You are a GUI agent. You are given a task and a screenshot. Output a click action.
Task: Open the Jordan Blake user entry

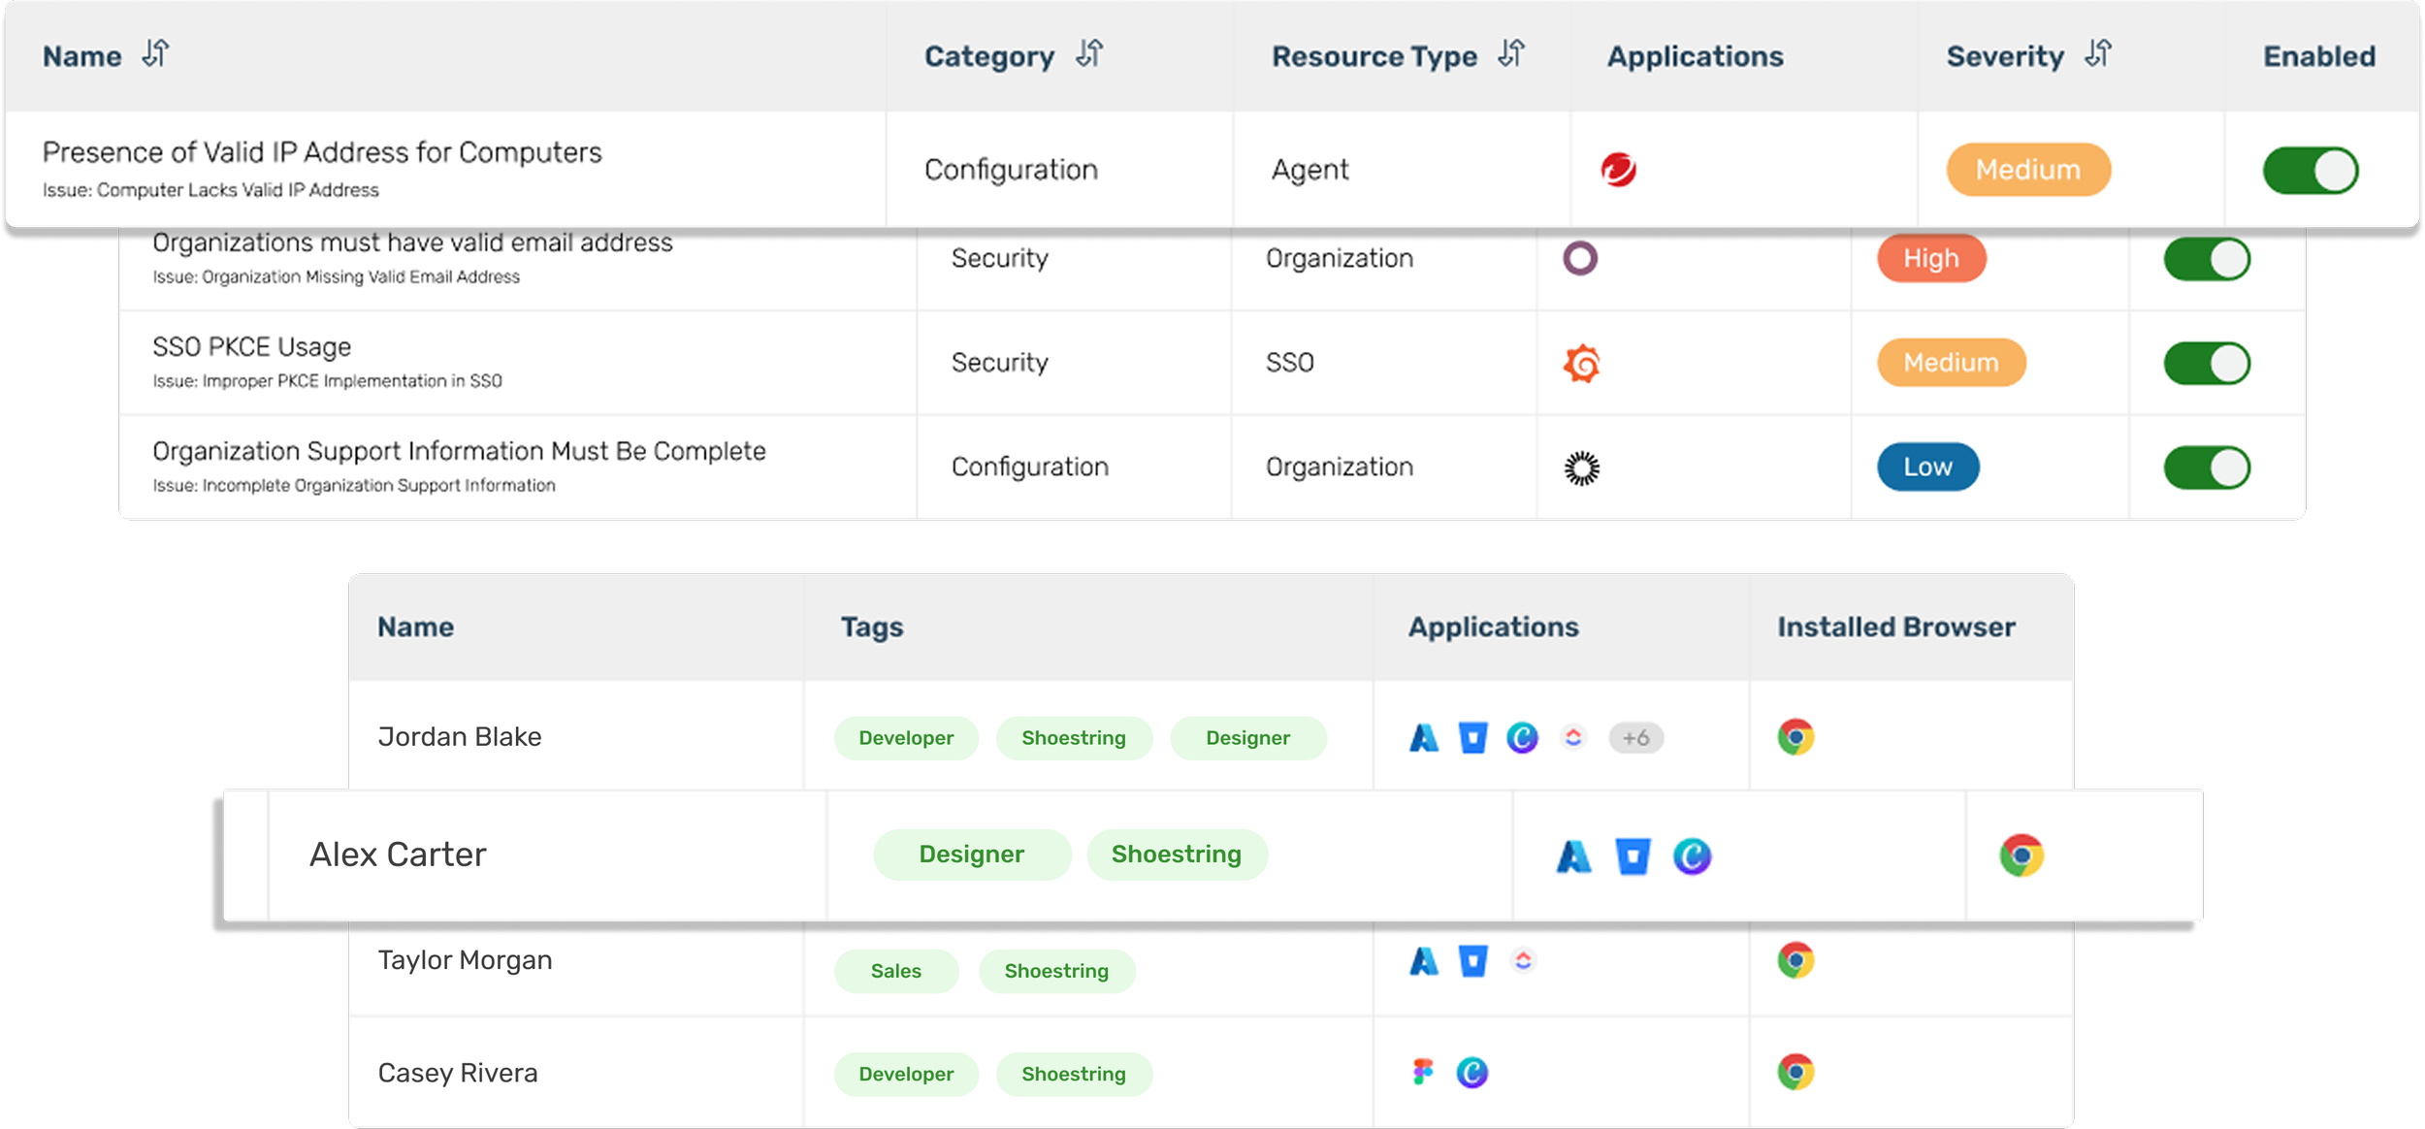pyautogui.click(x=460, y=737)
